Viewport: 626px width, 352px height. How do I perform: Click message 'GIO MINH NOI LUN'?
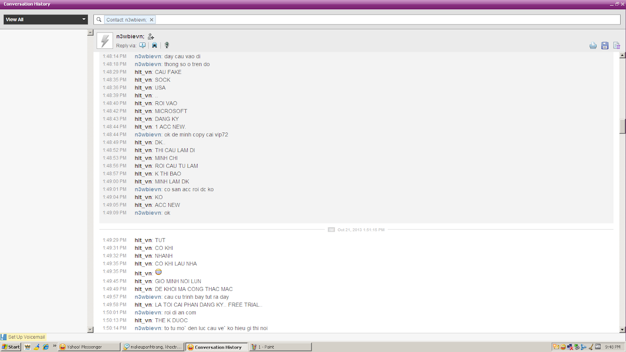pos(178,281)
